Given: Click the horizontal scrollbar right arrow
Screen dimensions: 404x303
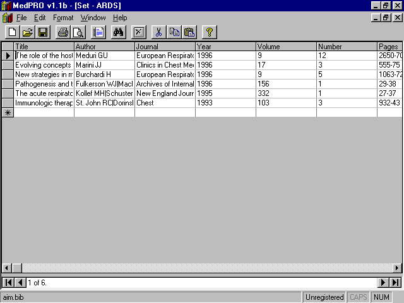Looking at the screenshot, I should [x=395, y=268].
